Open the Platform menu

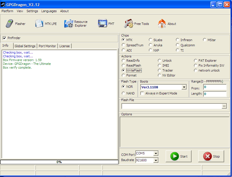(x=7, y=11)
